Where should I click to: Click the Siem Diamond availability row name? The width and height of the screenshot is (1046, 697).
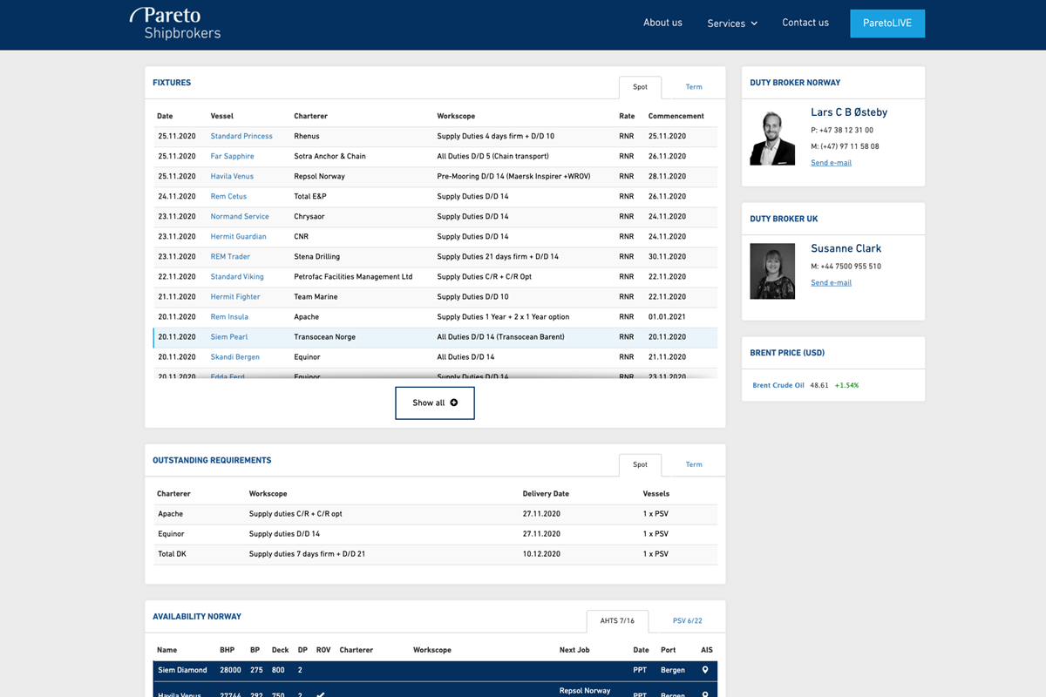182,670
